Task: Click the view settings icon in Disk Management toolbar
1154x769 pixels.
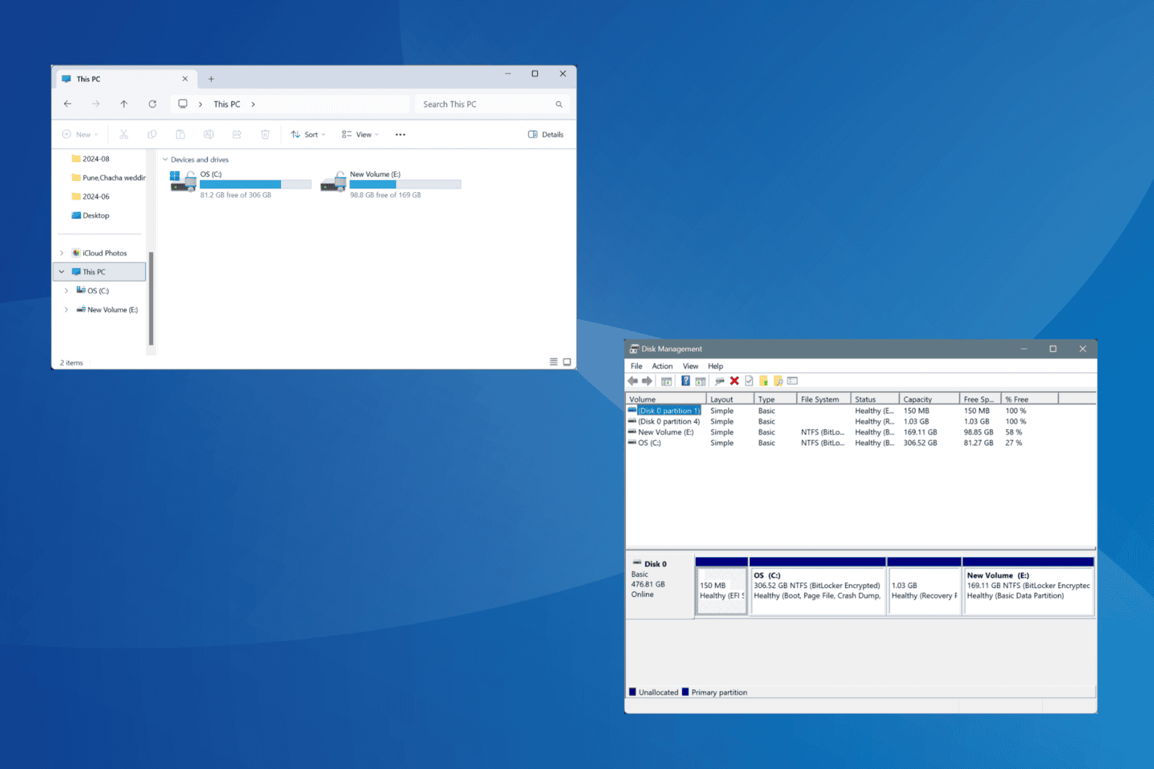Action: click(793, 381)
